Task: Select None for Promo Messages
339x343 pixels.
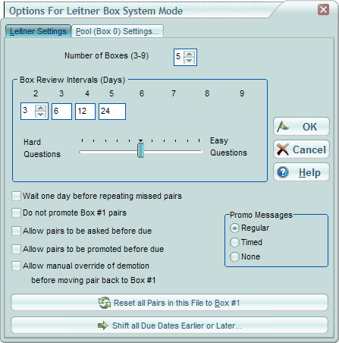Action: [234, 256]
